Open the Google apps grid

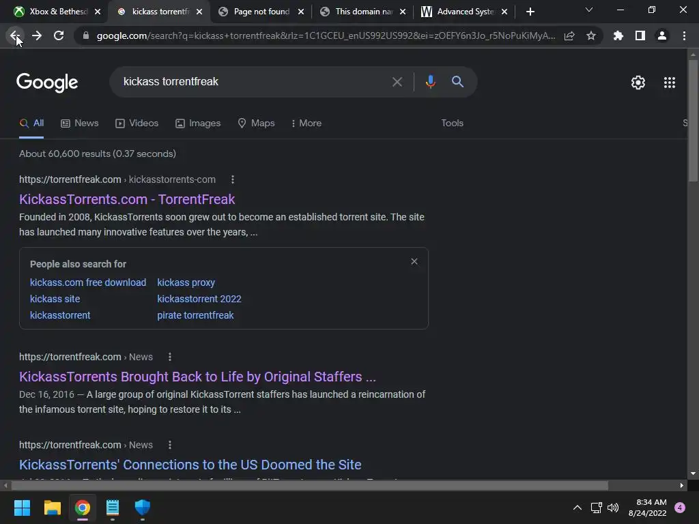click(670, 83)
